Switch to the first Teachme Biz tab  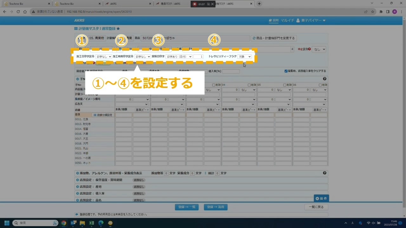click(25, 4)
